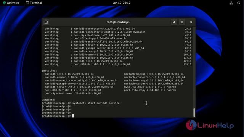
Task: Click 'perl-Sys-Hostname-1.23-480.el9.x86_64' in the Installed list
Action: click(x=73, y=93)
